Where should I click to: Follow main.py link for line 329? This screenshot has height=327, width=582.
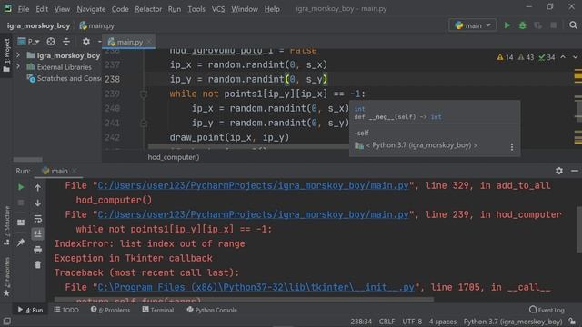click(x=253, y=185)
